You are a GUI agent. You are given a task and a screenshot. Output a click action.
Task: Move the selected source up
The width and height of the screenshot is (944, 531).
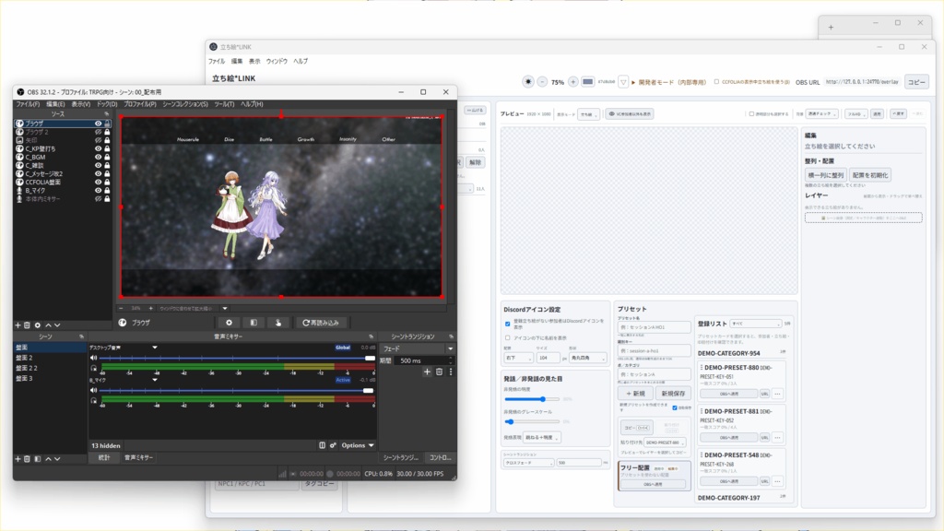coord(48,325)
